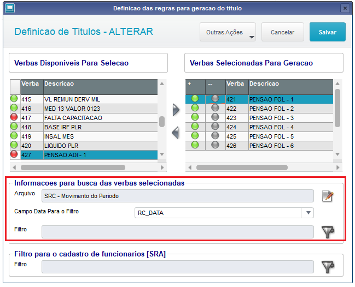Click the Salvar button
Viewport: 355px width, 287px height.
tap(328, 32)
